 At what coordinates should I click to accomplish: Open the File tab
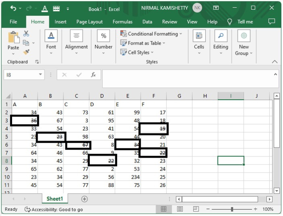click(x=13, y=22)
